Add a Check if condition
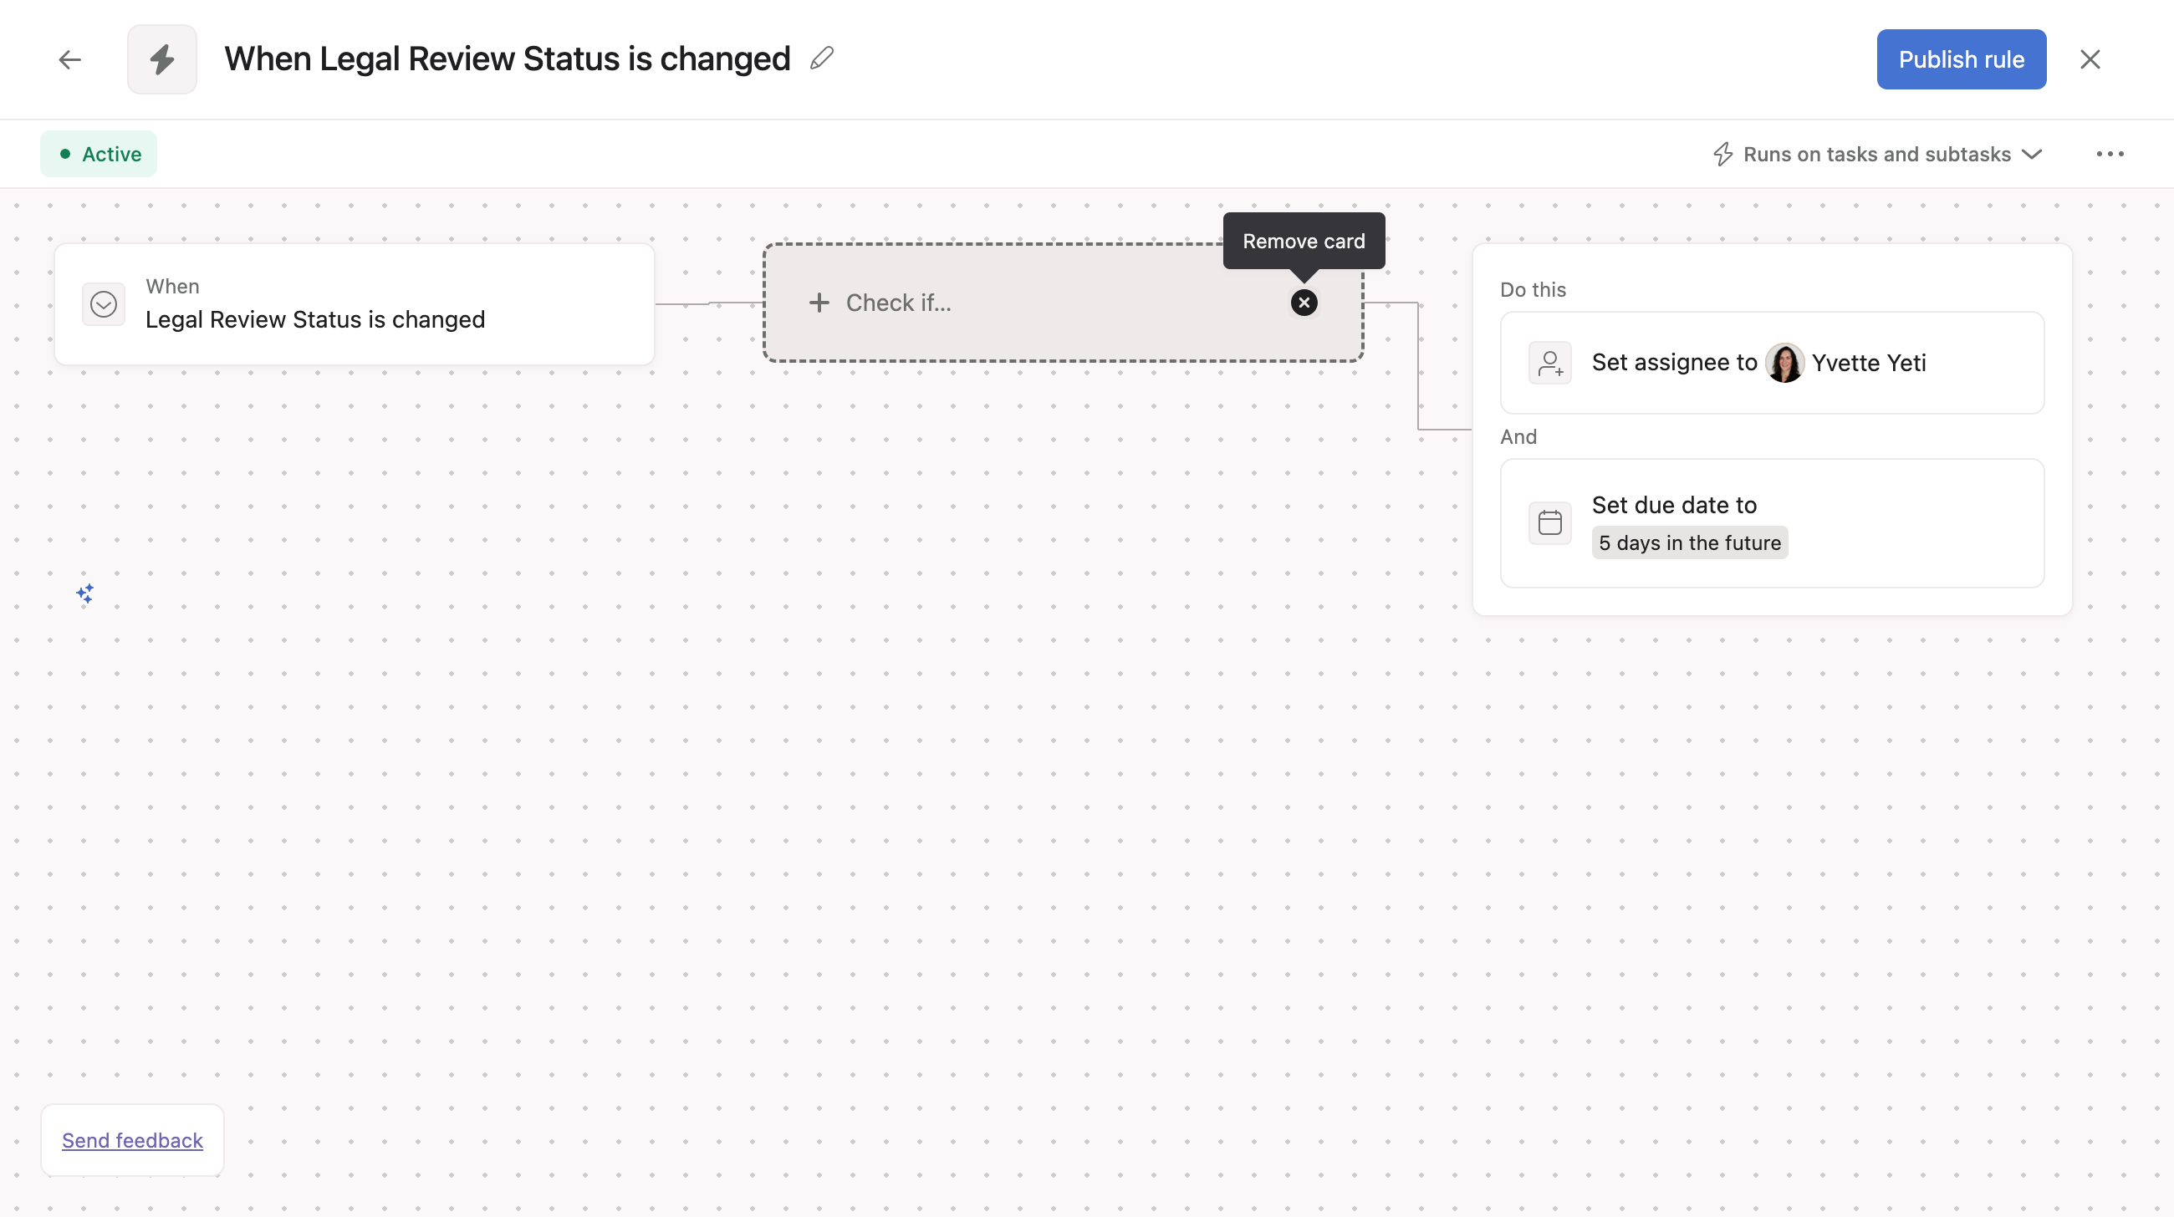Screen dimensions: 2174x1217 coord(898,303)
